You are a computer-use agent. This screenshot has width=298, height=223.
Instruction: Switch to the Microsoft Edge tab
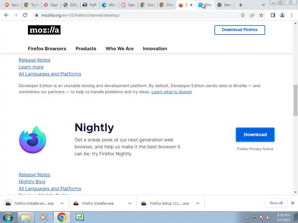pyautogui.click(x=109, y=5)
